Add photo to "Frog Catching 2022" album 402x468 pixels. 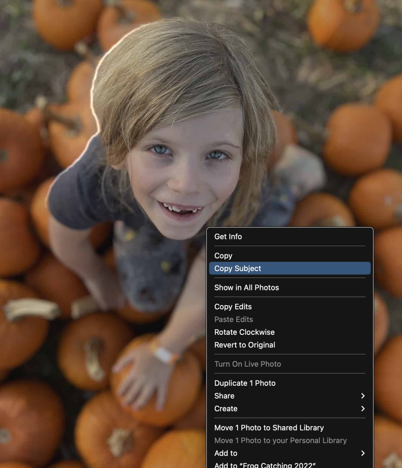click(x=265, y=465)
